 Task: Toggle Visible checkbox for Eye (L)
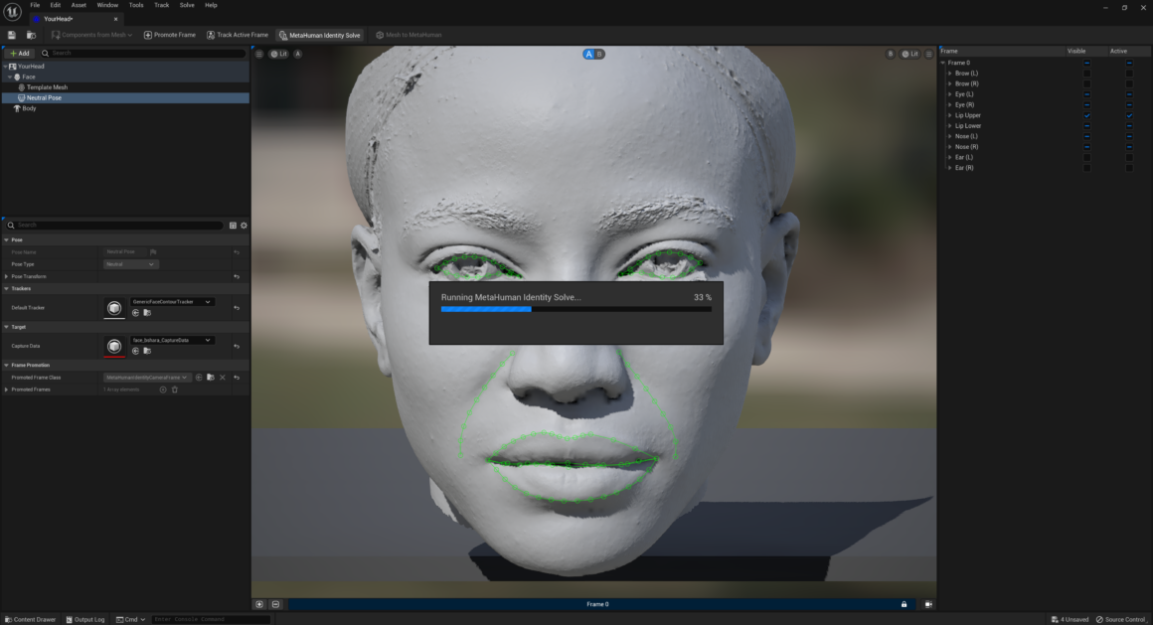click(x=1086, y=94)
